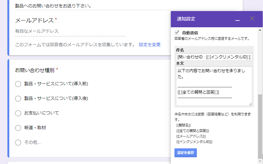Focus the 本文 body text area
The image size is (263, 164).
[214, 86]
